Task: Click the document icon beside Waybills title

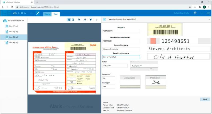Action: pyautogui.click(x=104, y=19)
